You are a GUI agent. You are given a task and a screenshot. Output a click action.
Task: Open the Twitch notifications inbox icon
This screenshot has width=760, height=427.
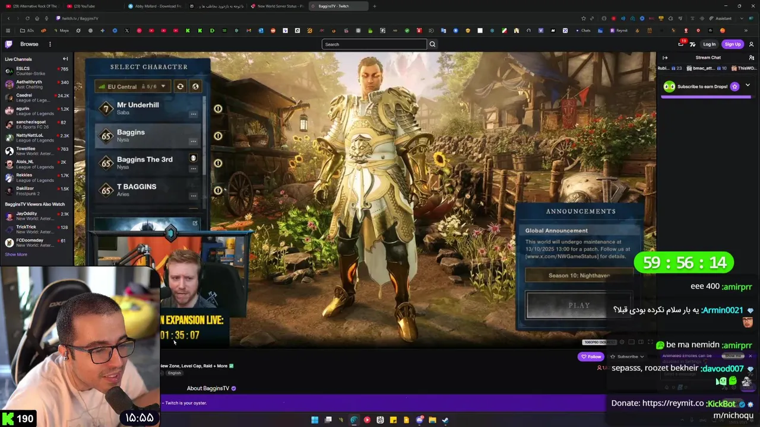(681, 44)
